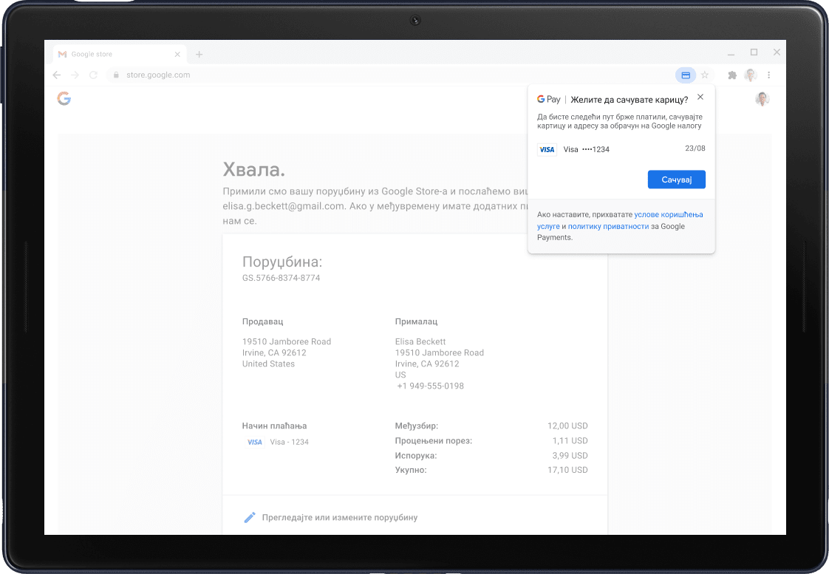
Task: Click the shipping amount 3,99 USD
Action: click(x=570, y=456)
